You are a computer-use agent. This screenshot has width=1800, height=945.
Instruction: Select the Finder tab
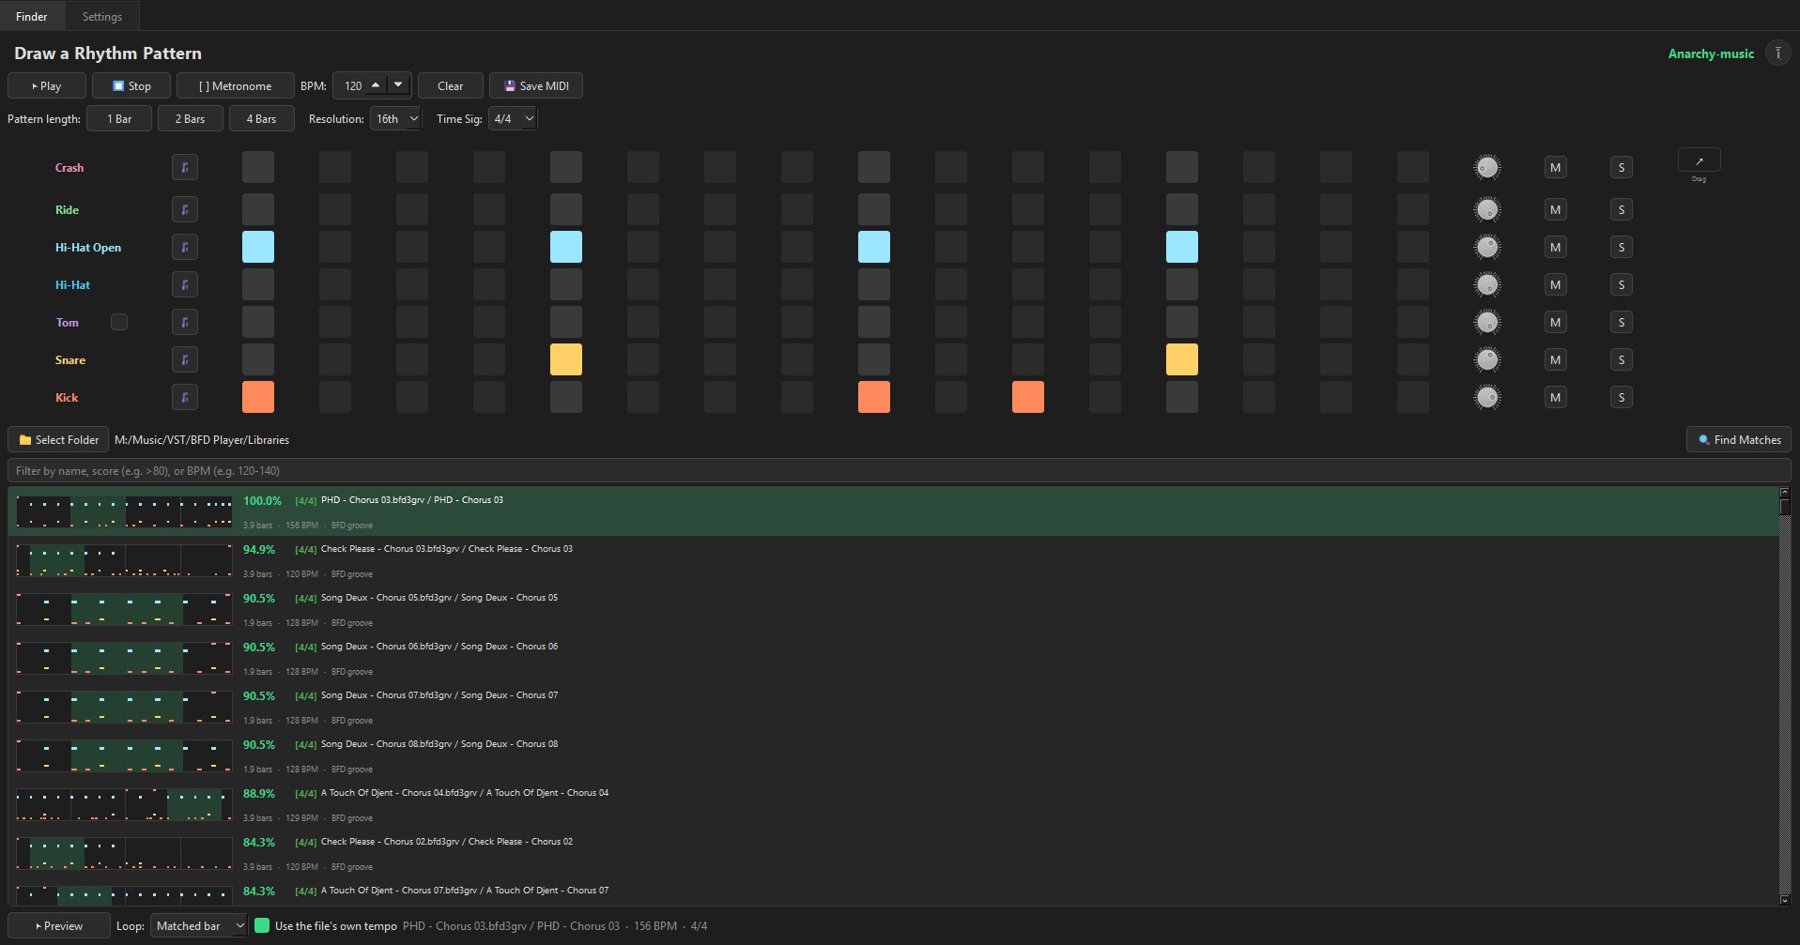coord(32,16)
